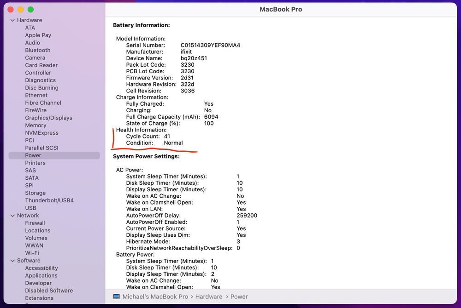
Task: Select Apple Pay in the sidebar
Action: point(38,35)
